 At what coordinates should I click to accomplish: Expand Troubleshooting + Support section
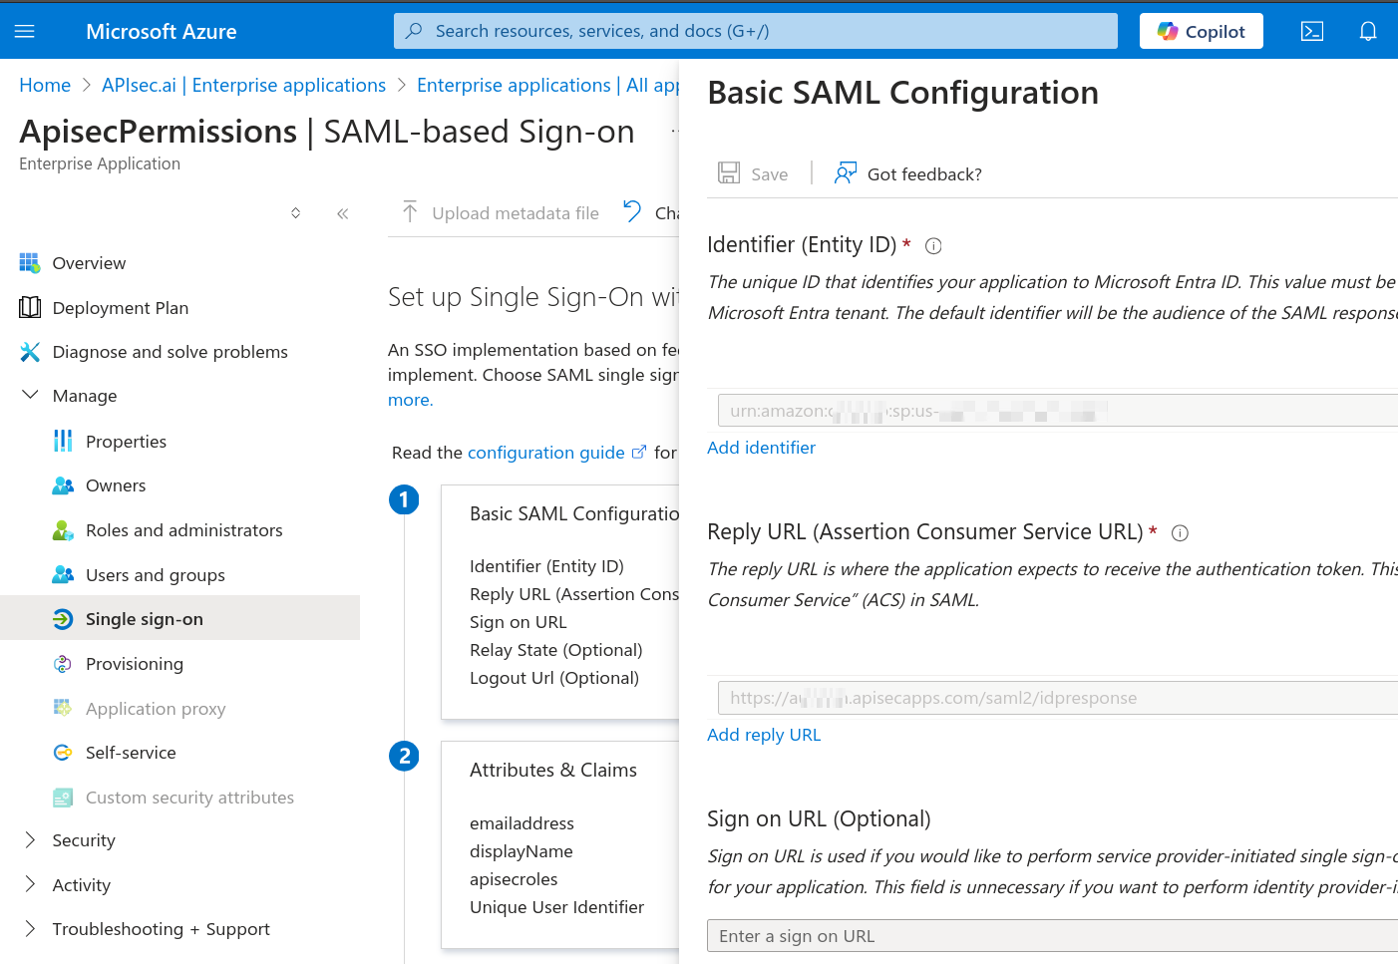(x=30, y=929)
